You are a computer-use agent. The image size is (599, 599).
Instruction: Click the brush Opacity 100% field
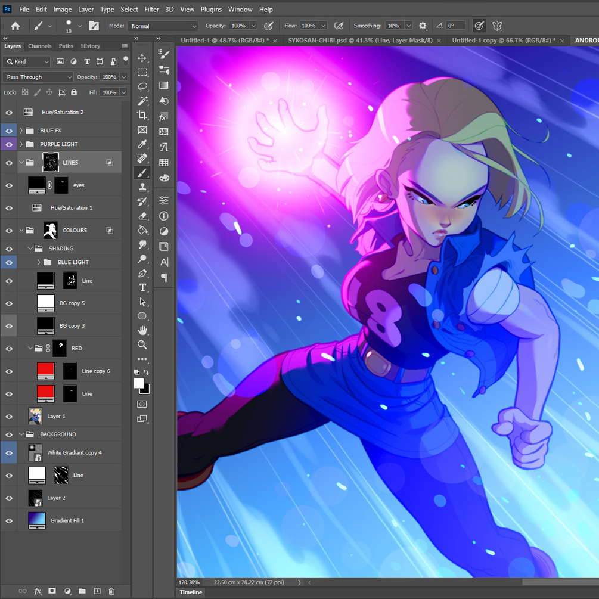point(239,26)
